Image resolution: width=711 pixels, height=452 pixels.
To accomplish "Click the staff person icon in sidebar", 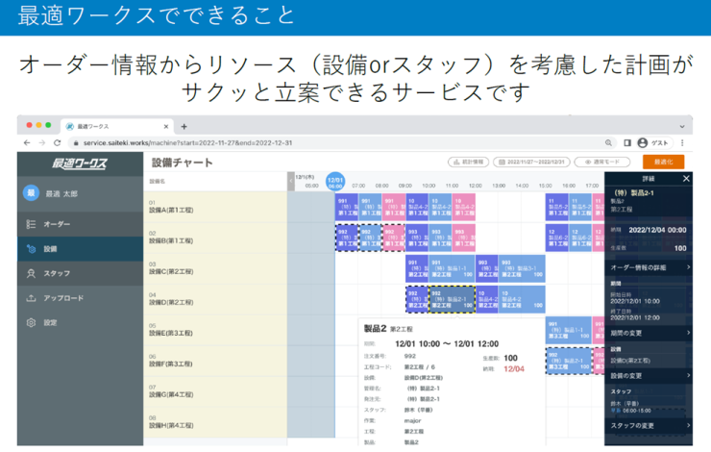I will [x=31, y=273].
